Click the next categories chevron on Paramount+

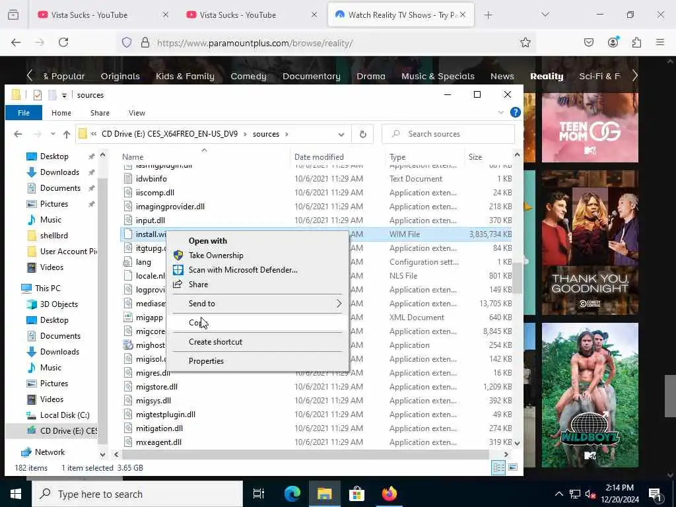click(x=635, y=76)
